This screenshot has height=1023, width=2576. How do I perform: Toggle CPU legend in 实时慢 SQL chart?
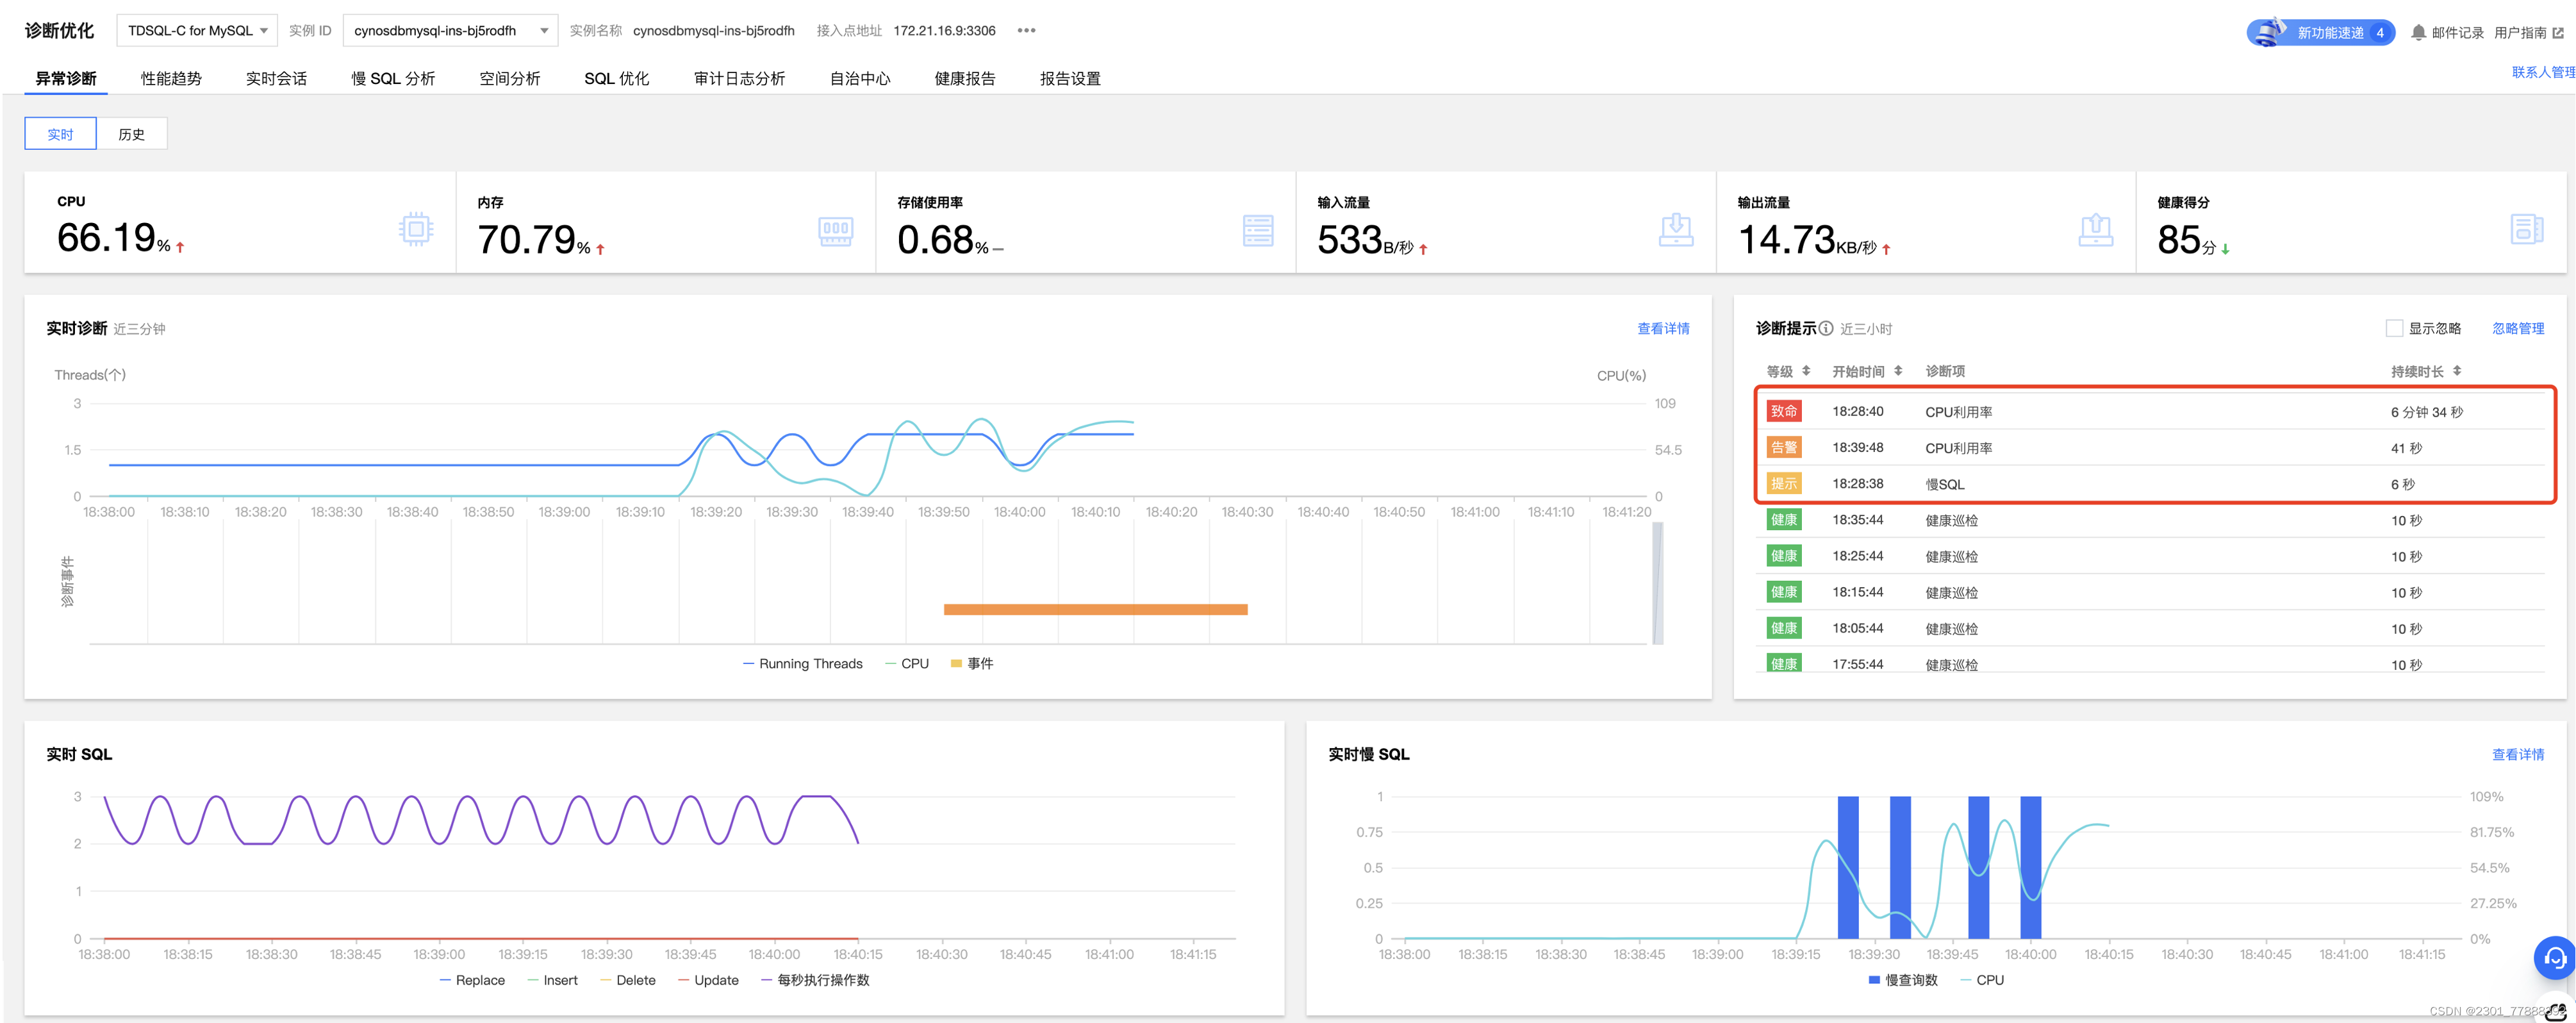point(1982,980)
